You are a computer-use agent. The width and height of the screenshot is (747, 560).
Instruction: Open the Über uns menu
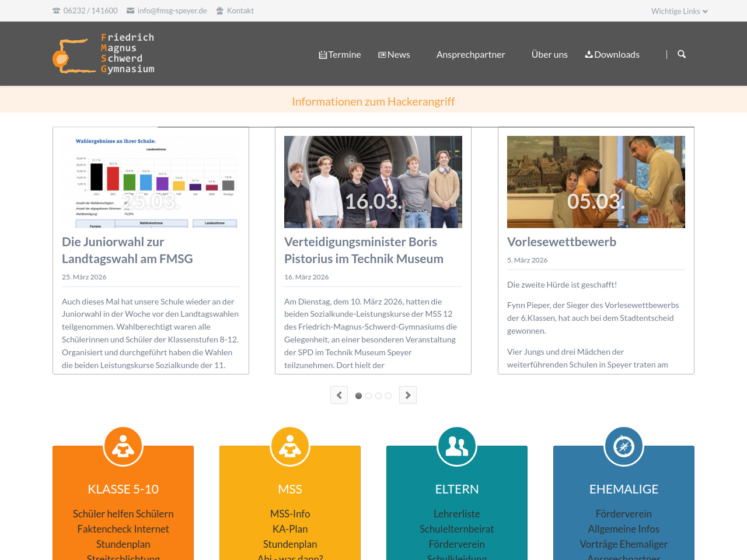pos(549,54)
